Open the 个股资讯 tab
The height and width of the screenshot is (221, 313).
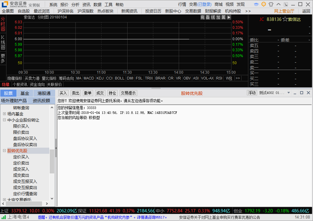coord(20,84)
